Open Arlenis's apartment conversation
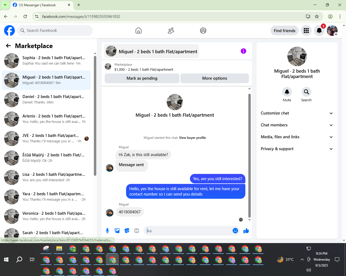The width and height of the screenshot is (346, 276). (x=46, y=119)
